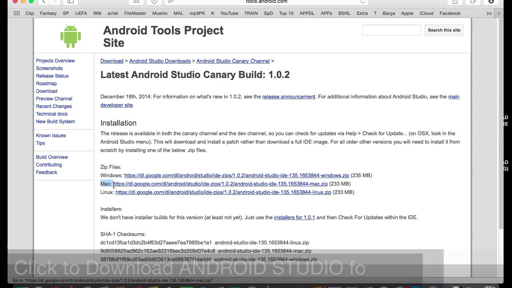Open Tips in the sidebar
This screenshot has width=512, height=288.
40,143
